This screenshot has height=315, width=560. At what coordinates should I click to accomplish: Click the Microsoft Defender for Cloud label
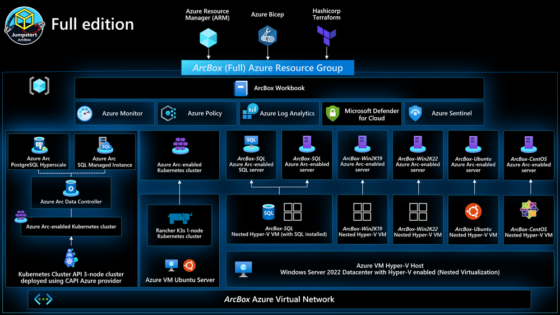[372, 114]
